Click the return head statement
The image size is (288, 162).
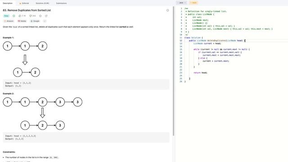click(200, 73)
